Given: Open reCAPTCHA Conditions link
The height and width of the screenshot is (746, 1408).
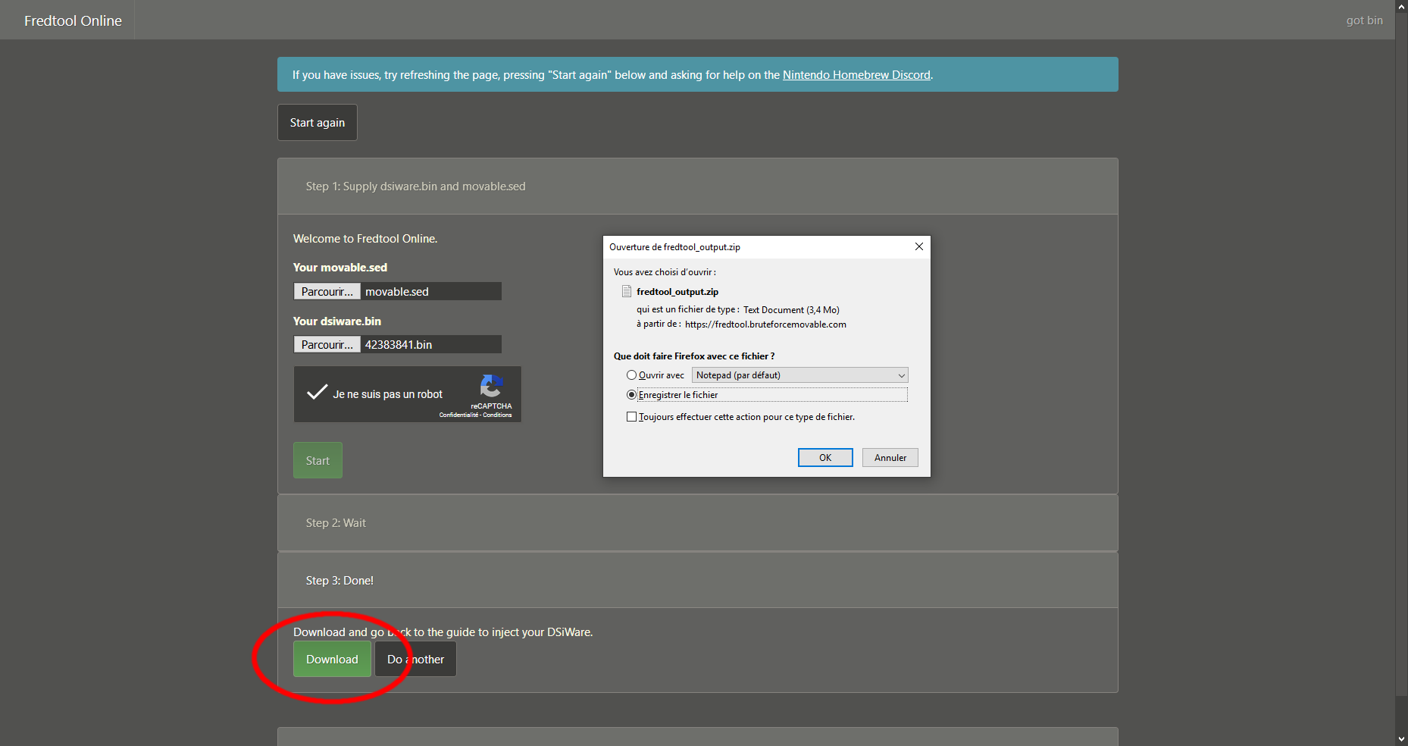Looking at the screenshot, I should [x=497, y=415].
